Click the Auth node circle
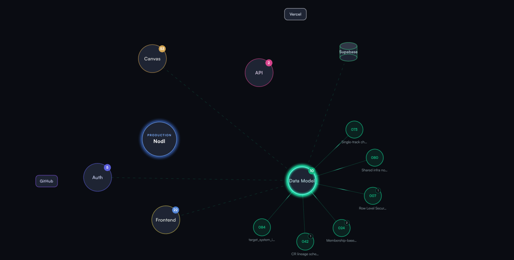This screenshot has height=260, width=514. [x=98, y=177]
